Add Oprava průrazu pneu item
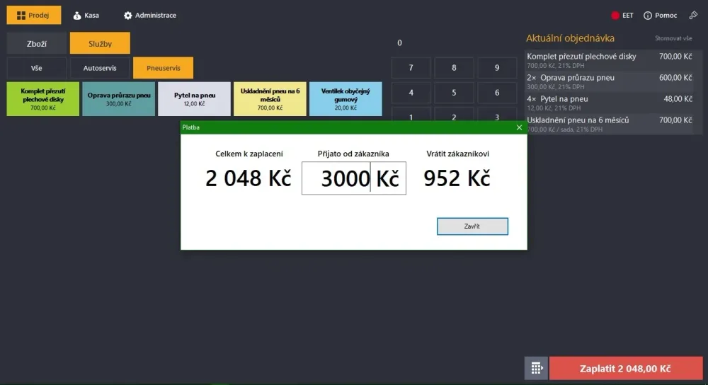708x385 pixels. (119, 99)
